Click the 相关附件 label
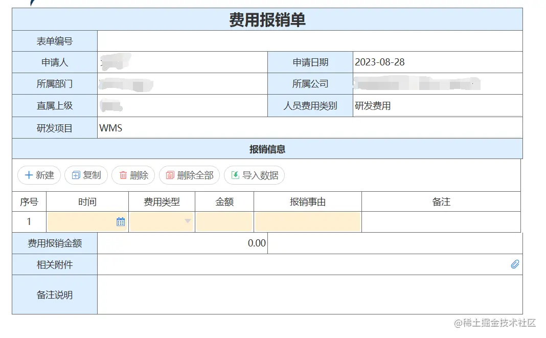The width and height of the screenshot is (546, 338). [x=55, y=264]
